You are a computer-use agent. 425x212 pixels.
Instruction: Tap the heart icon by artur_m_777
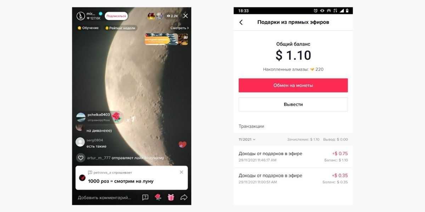coord(81,158)
